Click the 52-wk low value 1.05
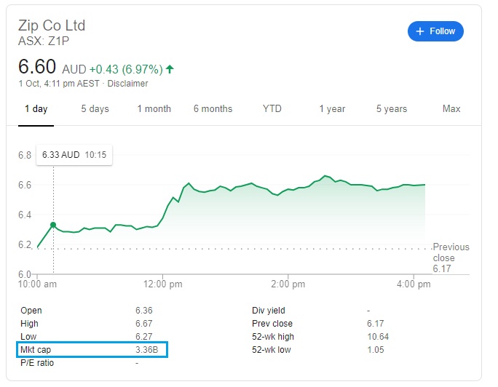498x387 pixels. click(376, 350)
